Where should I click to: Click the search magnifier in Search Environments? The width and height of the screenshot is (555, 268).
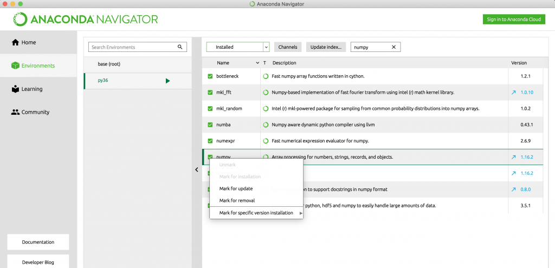tap(180, 47)
